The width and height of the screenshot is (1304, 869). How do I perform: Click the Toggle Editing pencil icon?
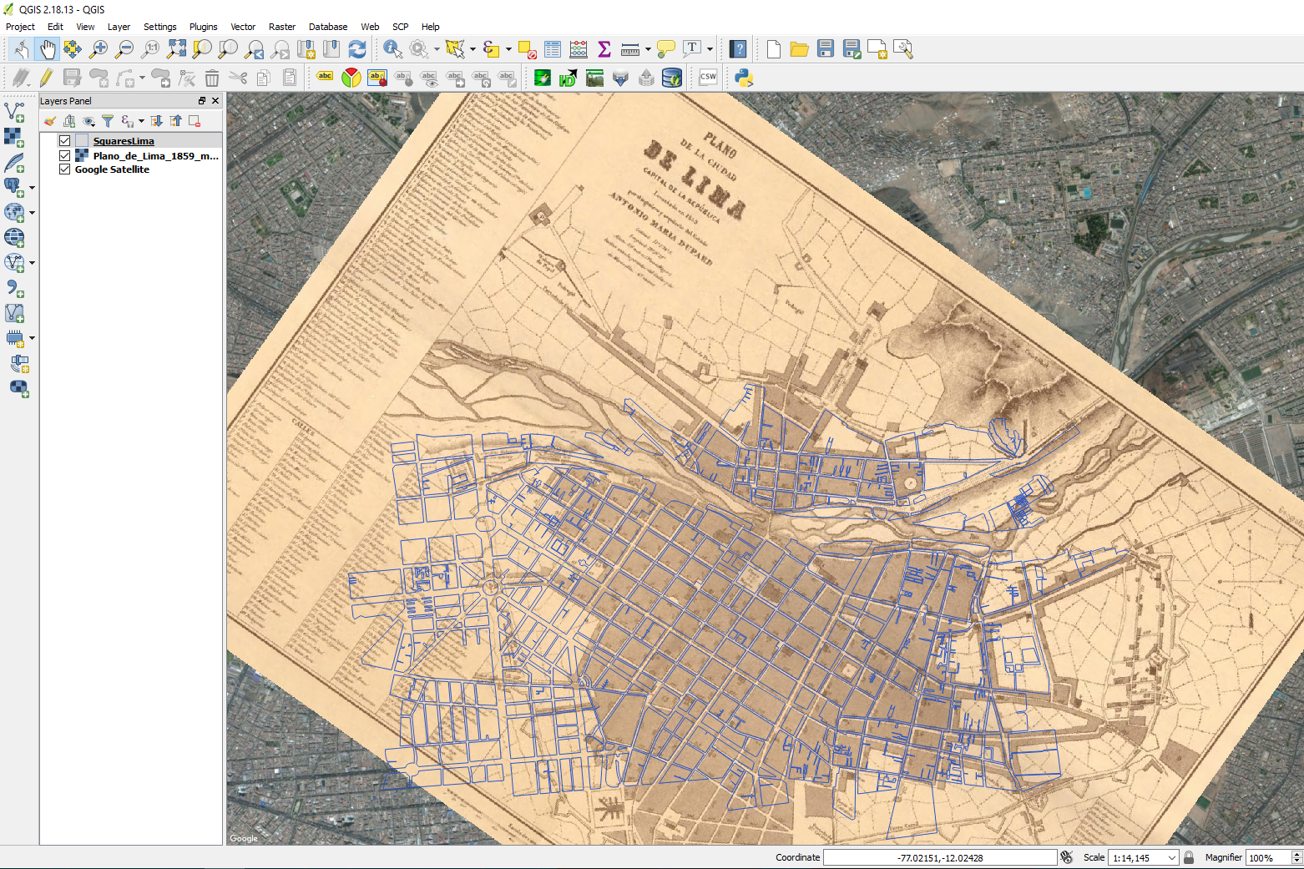click(46, 78)
